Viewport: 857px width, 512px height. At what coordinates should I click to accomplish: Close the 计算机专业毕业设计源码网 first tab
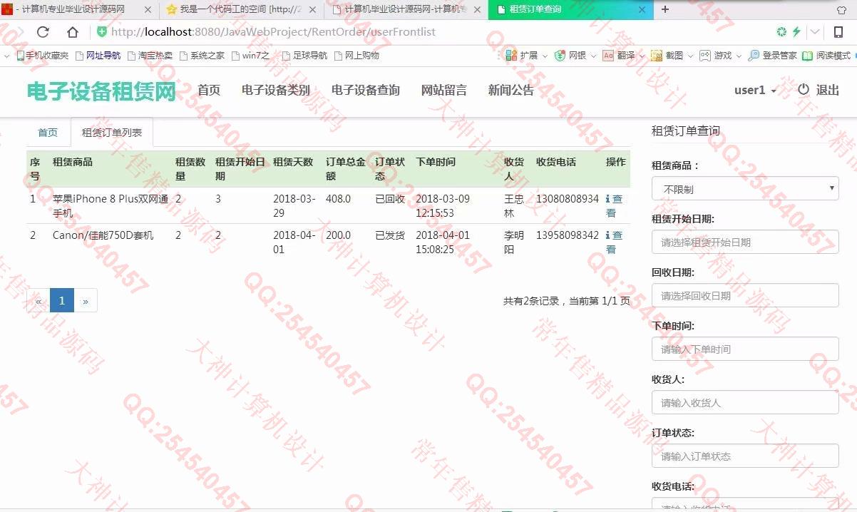(x=148, y=10)
